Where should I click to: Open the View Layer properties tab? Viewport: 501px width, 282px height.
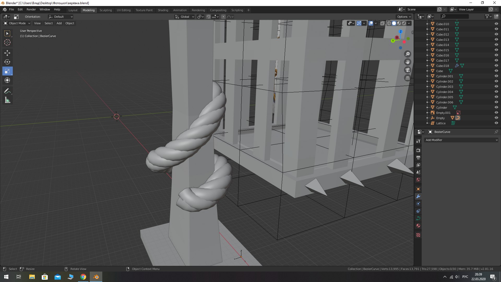[x=418, y=165]
